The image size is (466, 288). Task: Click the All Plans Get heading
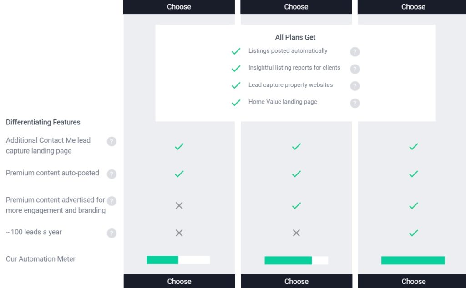[296, 37]
